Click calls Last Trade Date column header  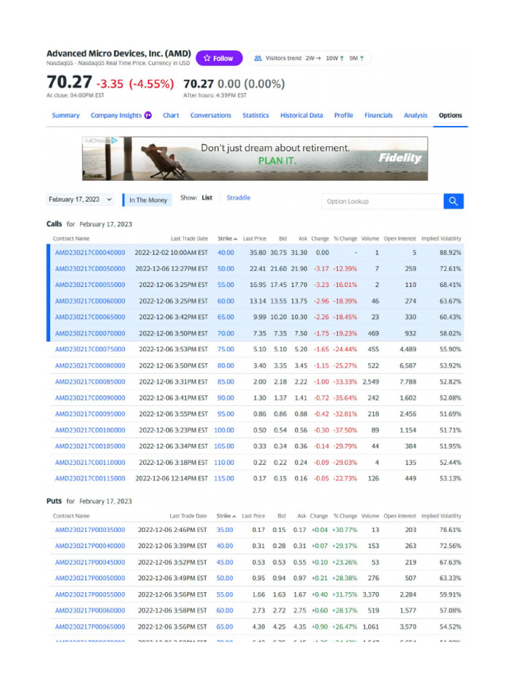click(189, 239)
